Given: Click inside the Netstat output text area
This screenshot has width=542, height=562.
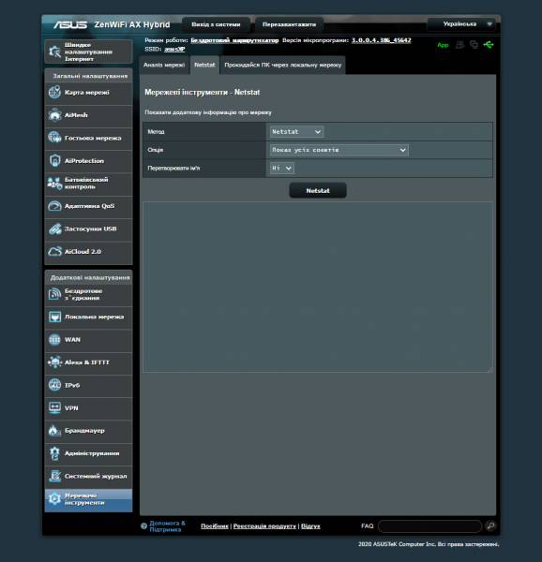Looking at the screenshot, I should (x=318, y=287).
